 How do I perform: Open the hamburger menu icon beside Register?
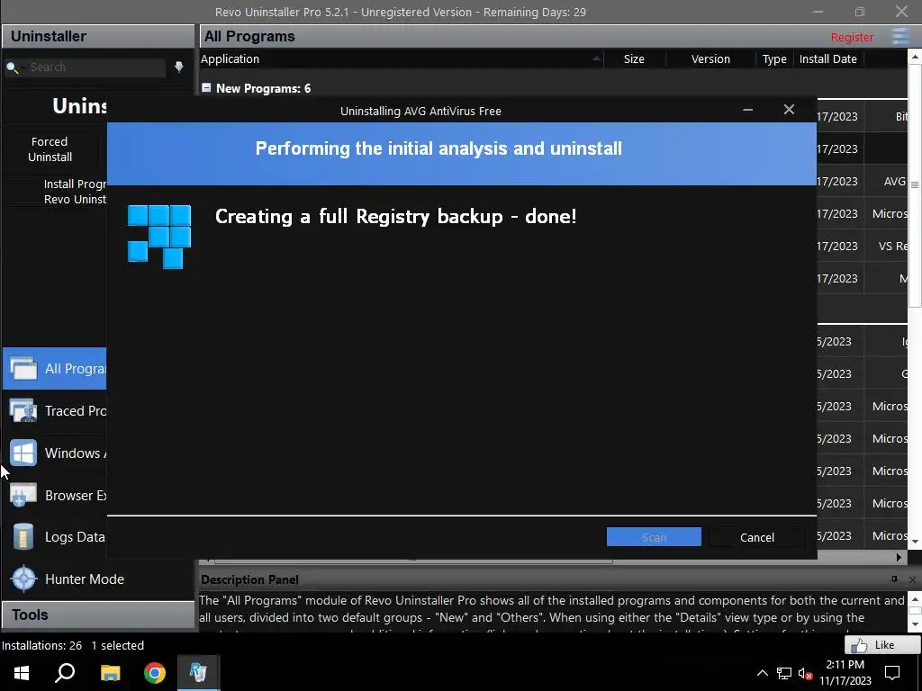click(900, 36)
